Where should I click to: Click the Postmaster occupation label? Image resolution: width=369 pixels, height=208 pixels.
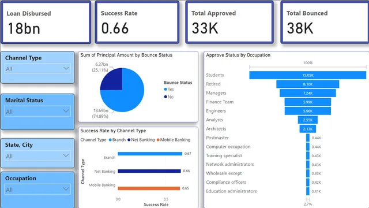[x=217, y=138]
